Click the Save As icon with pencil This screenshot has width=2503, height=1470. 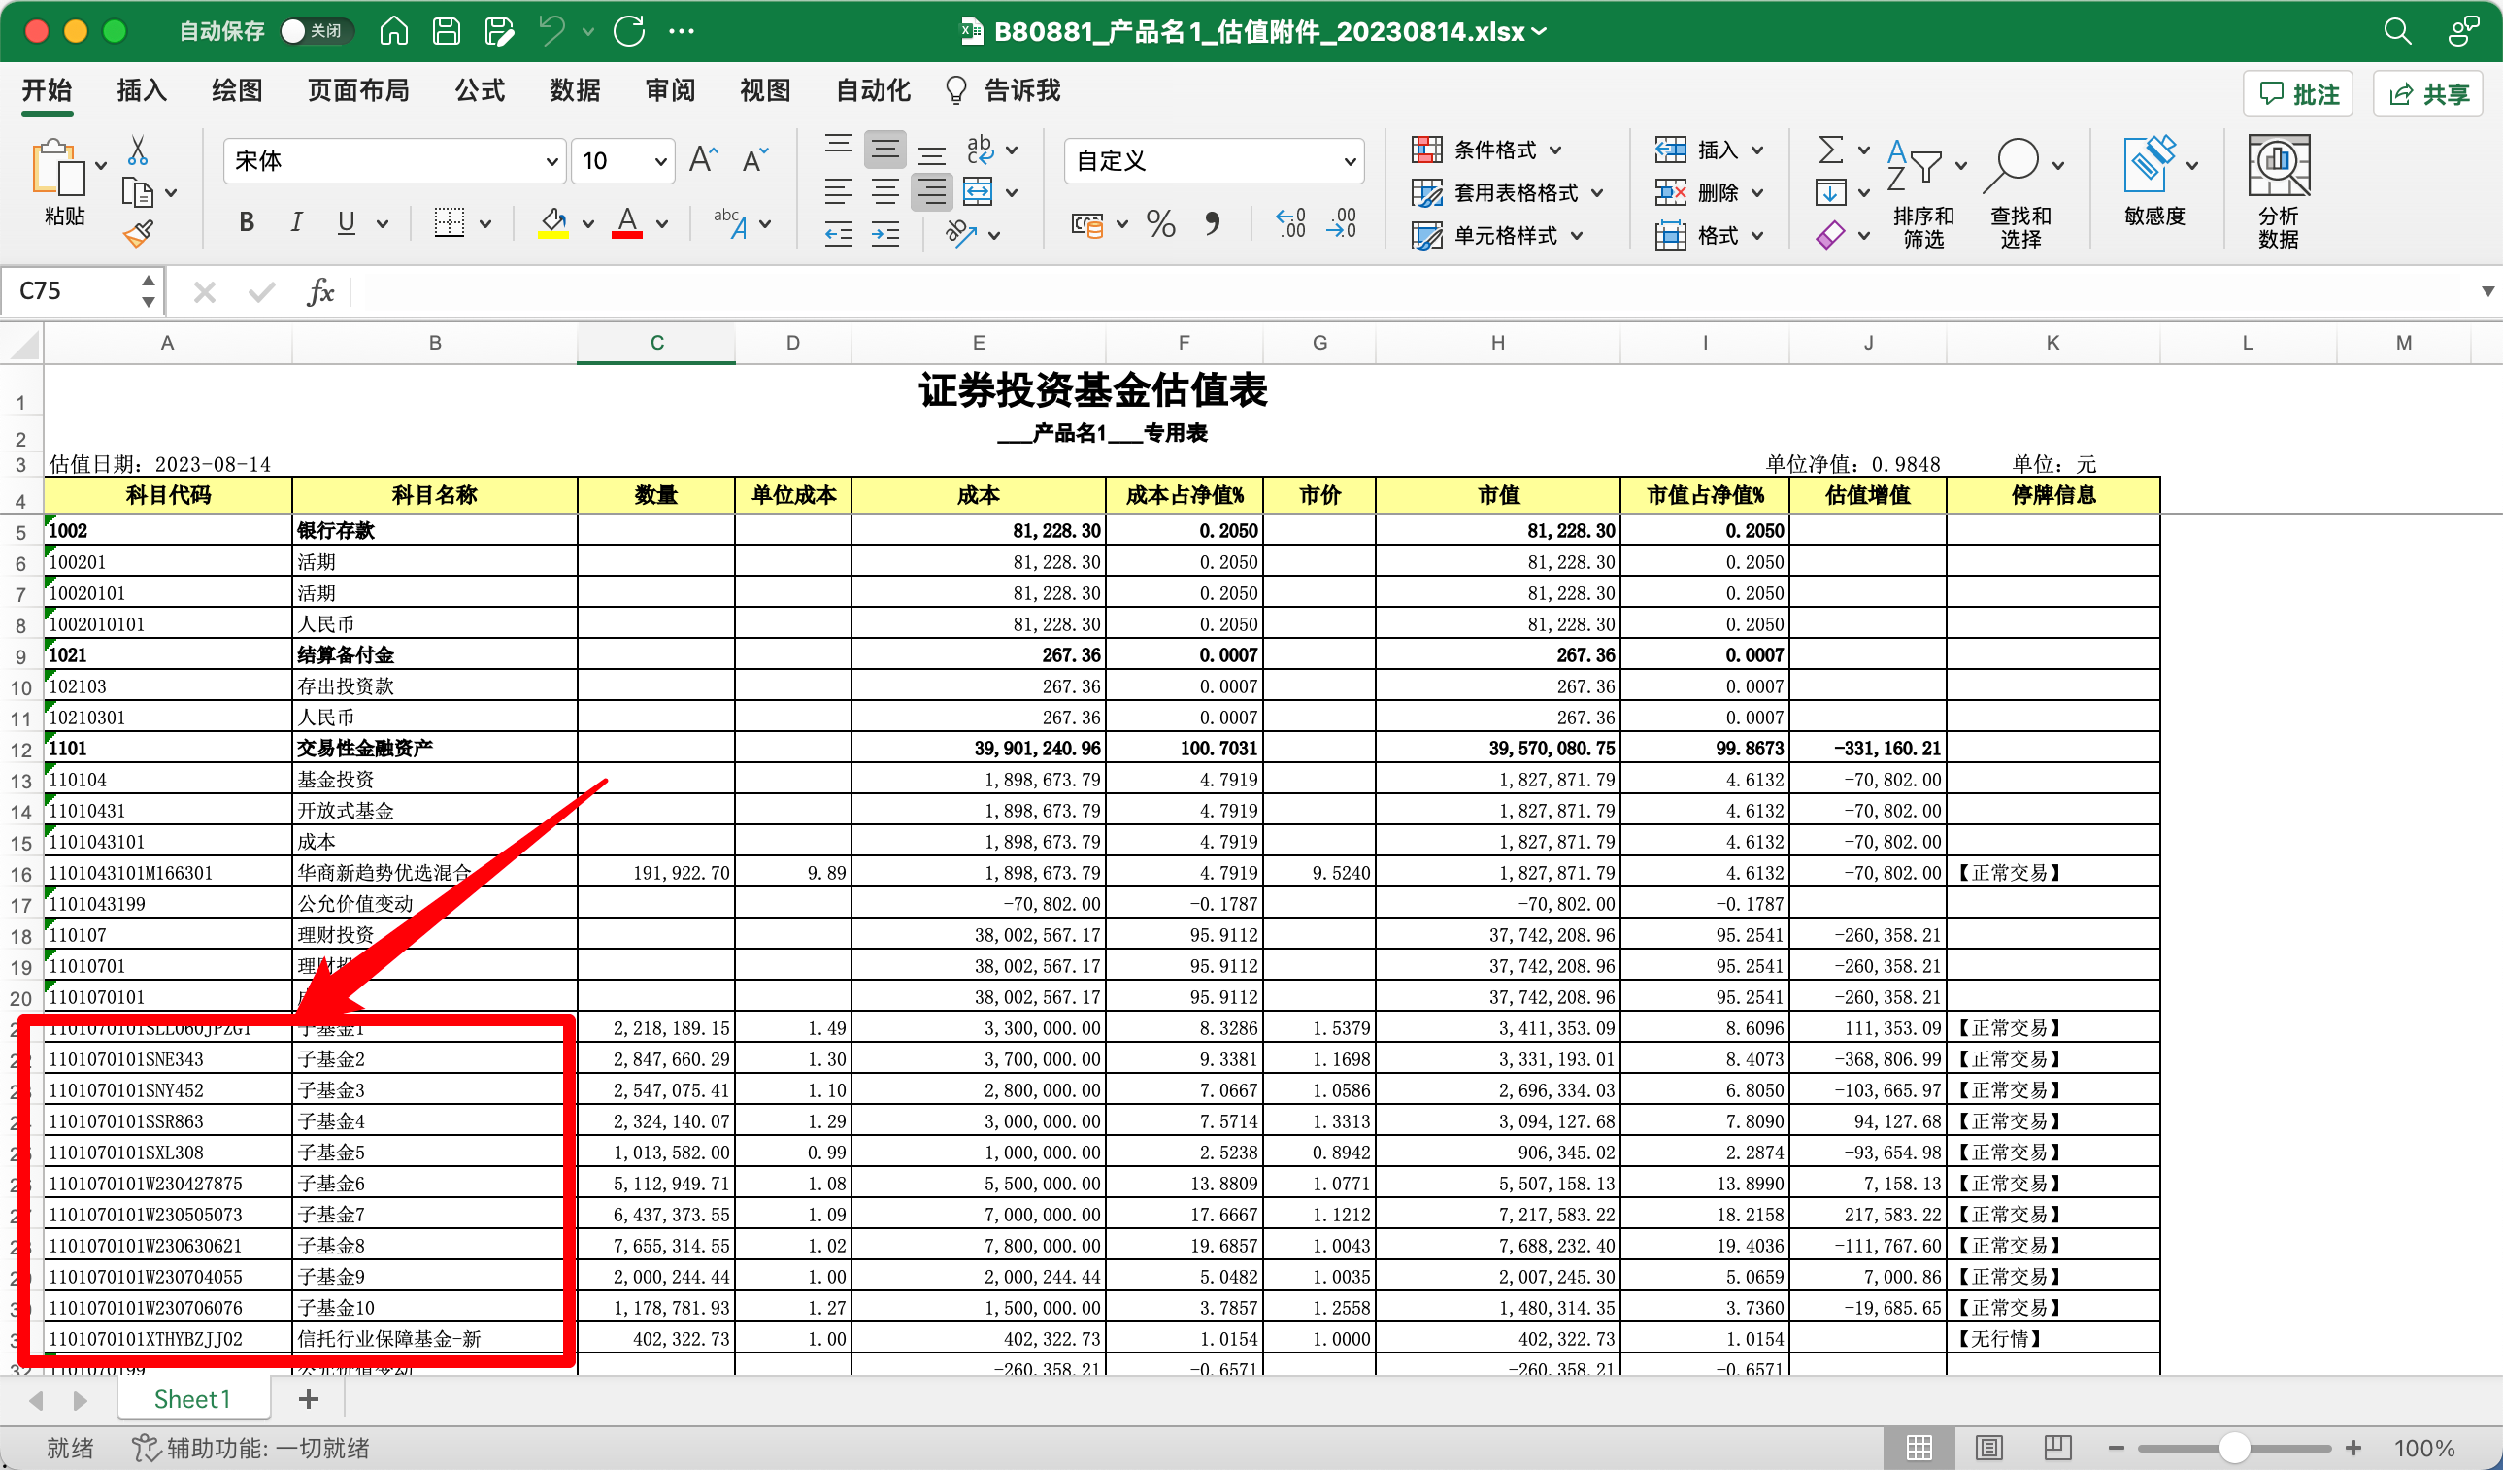coord(499,31)
